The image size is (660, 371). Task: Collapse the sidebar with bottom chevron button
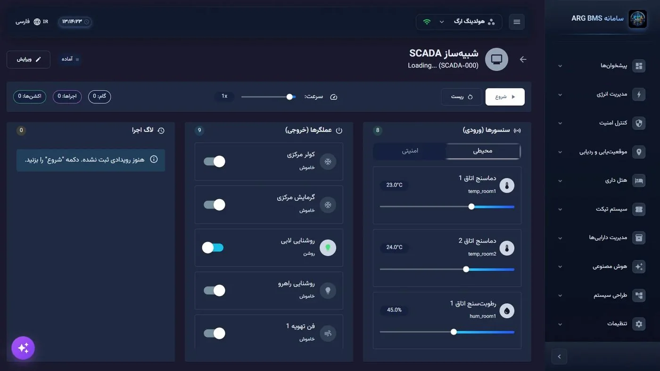click(x=559, y=356)
